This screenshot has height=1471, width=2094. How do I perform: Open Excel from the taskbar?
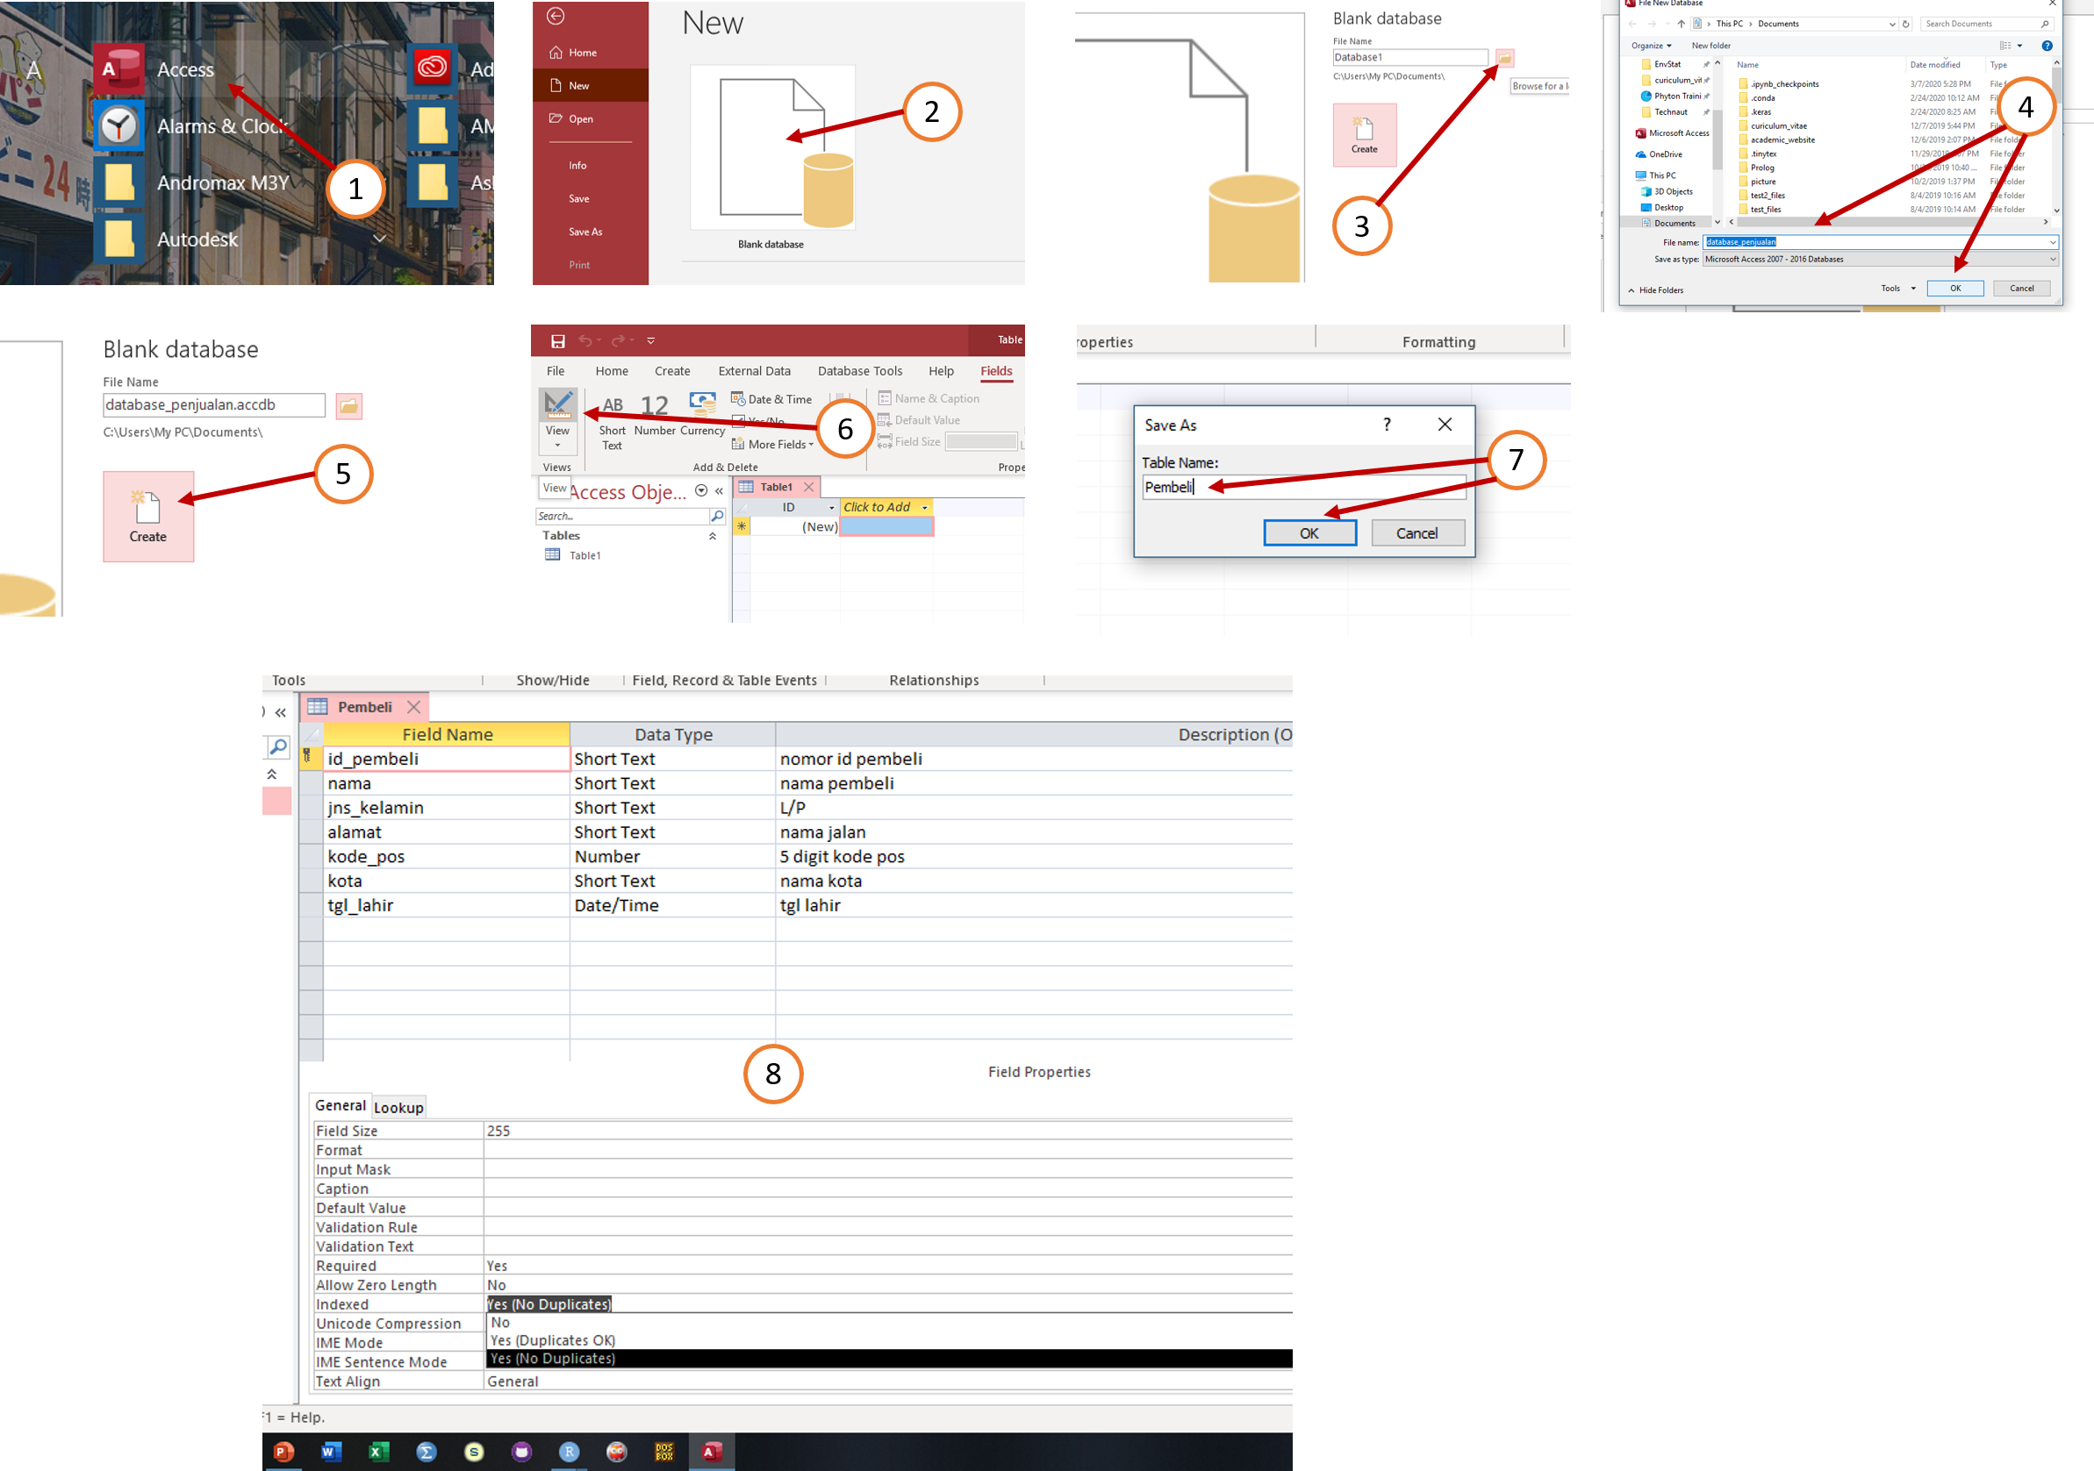(x=378, y=1451)
